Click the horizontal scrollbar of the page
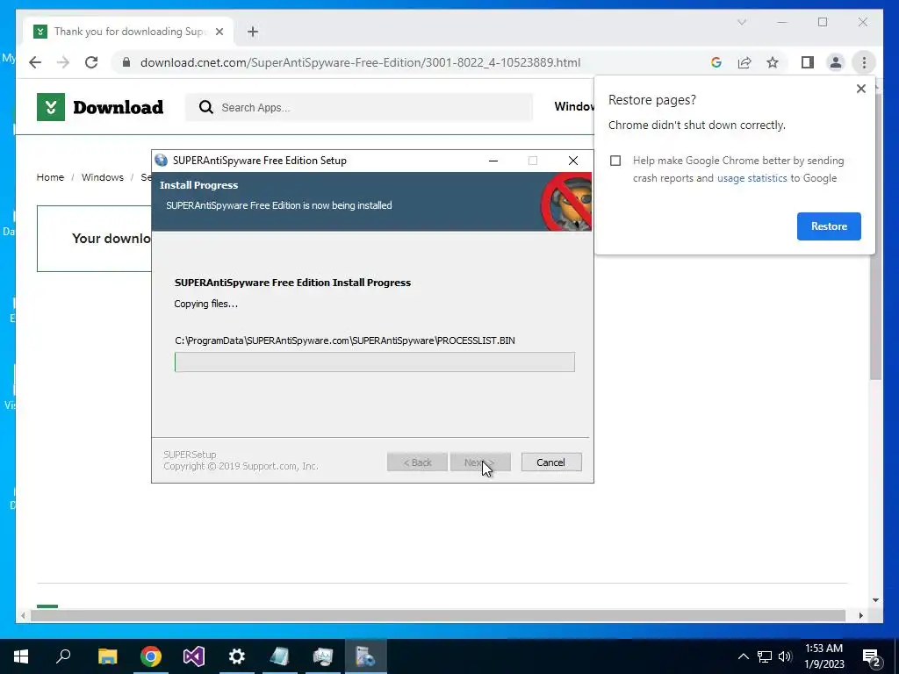Viewport: 899px width, 674px height. tap(438, 615)
